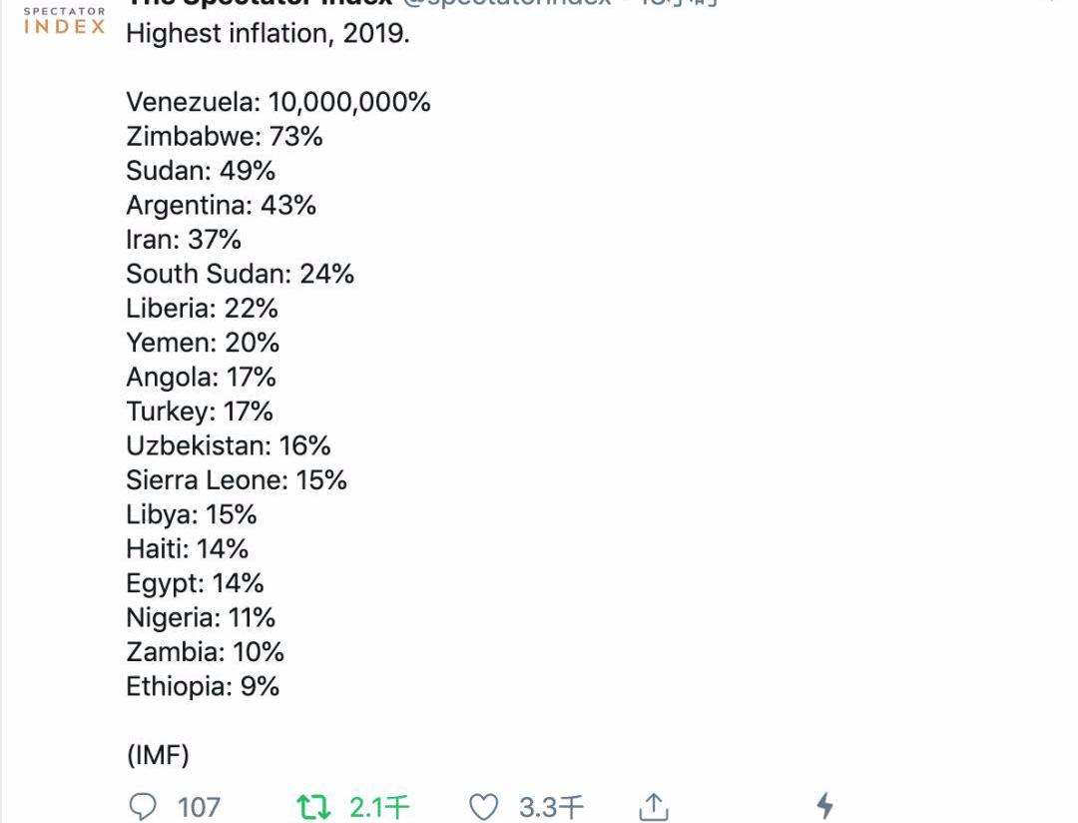Click the Turkey: 17% line
The height and width of the screenshot is (823, 1078).
(200, 411)
